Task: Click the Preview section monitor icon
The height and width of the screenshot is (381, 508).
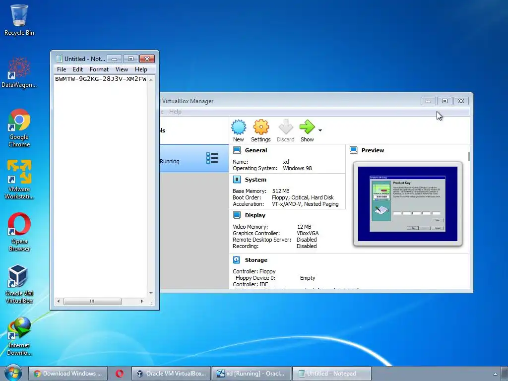Action: tap(353, 150)
